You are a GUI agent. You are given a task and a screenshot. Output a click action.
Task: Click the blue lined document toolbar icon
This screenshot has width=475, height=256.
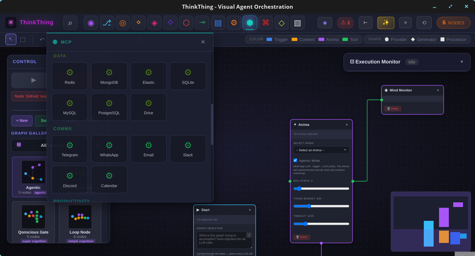point(218,23)
